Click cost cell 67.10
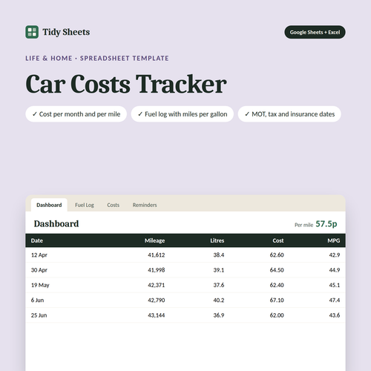Screen dimensions: 371x371 (277, 301)
